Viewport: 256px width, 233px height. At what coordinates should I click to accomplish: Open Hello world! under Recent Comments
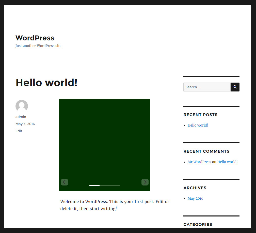click(x=227, y=162)
